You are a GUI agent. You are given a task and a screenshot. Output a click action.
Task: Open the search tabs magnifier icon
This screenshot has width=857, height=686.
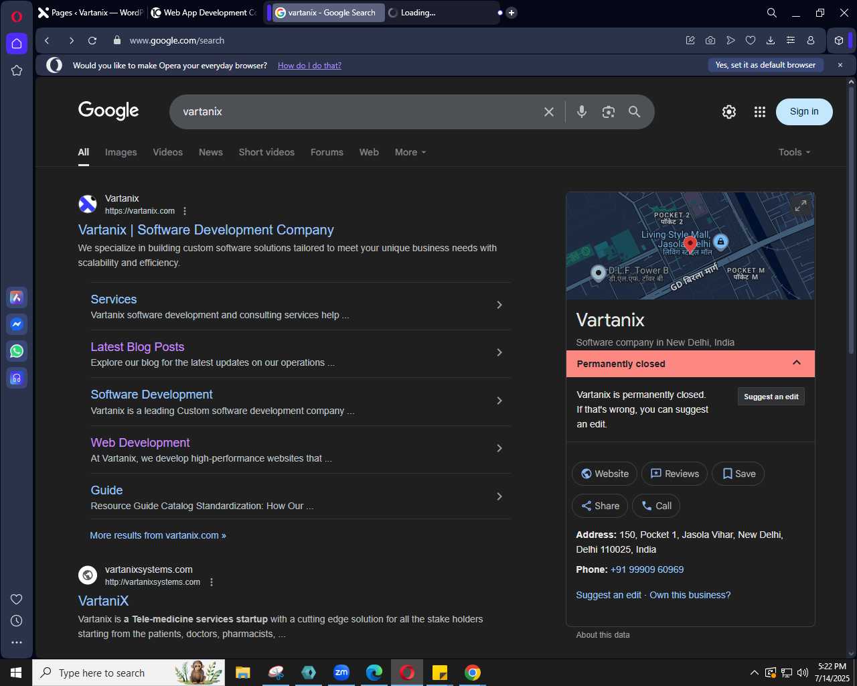pyautogui.click(x=772, y=13)
